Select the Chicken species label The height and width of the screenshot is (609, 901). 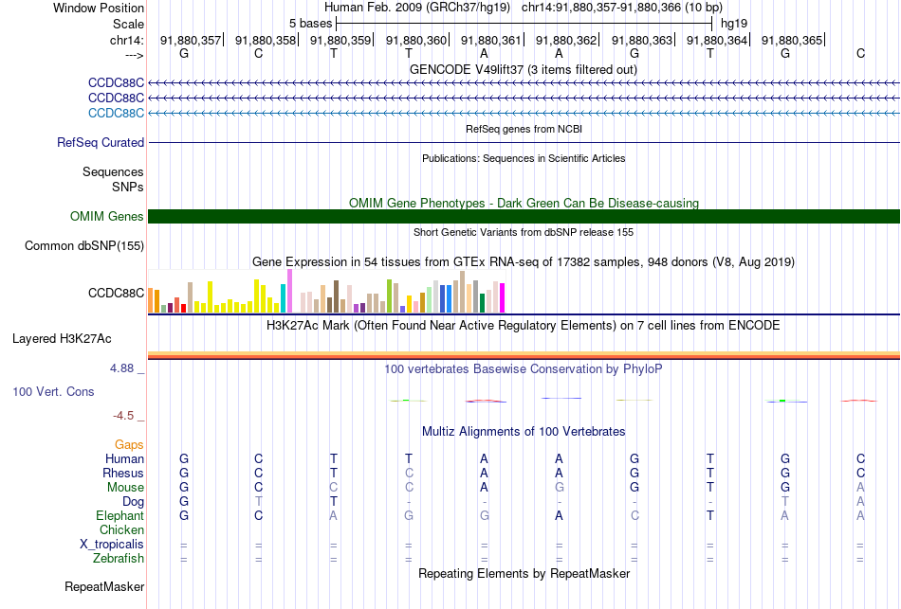(x=121, y=529)
